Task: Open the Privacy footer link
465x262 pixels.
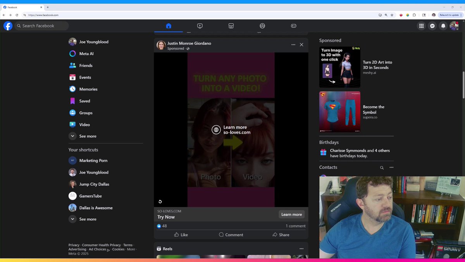Action: (x=74, y=245)
